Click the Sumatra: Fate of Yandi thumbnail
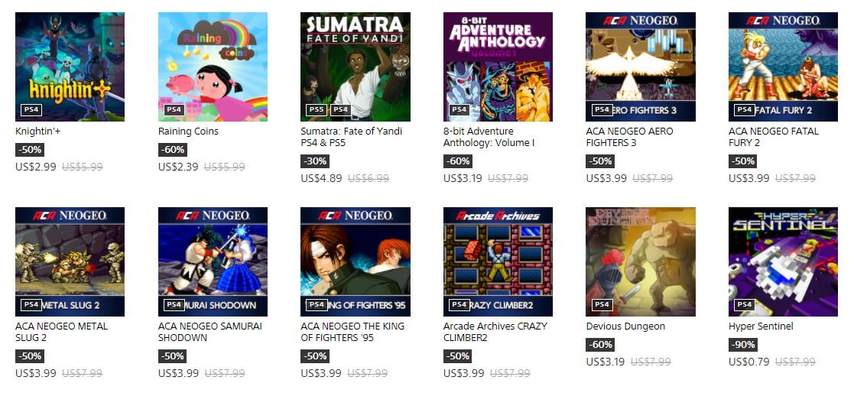This screenshot has height=393, width=854. click(x=355, y=67)
